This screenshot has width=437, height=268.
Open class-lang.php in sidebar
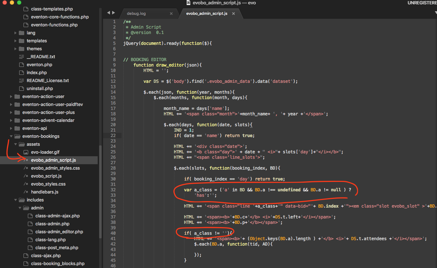(51, 240)
